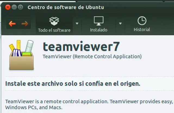
Task: Minimize the software center window
Action: (x=14, y=7)
